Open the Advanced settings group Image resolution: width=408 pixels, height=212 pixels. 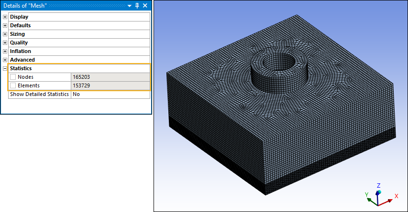pos(5,60)
